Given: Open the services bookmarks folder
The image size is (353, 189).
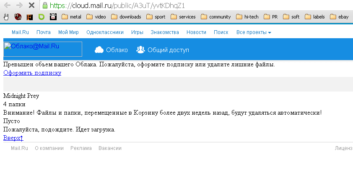Looking at the screenshot, I should [x=183, y=17].
